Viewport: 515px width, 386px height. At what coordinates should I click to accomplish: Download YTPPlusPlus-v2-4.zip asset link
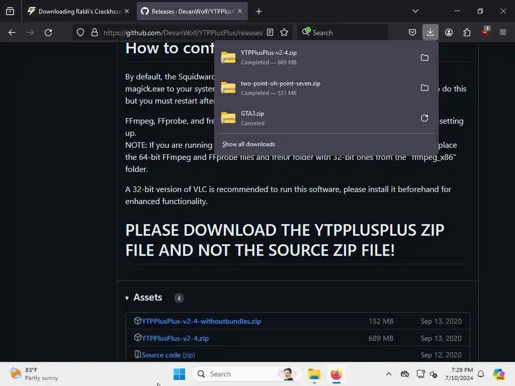[175, 338]
